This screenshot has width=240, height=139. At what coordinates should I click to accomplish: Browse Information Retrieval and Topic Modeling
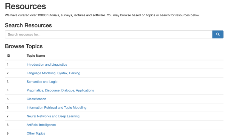[56, 108]
